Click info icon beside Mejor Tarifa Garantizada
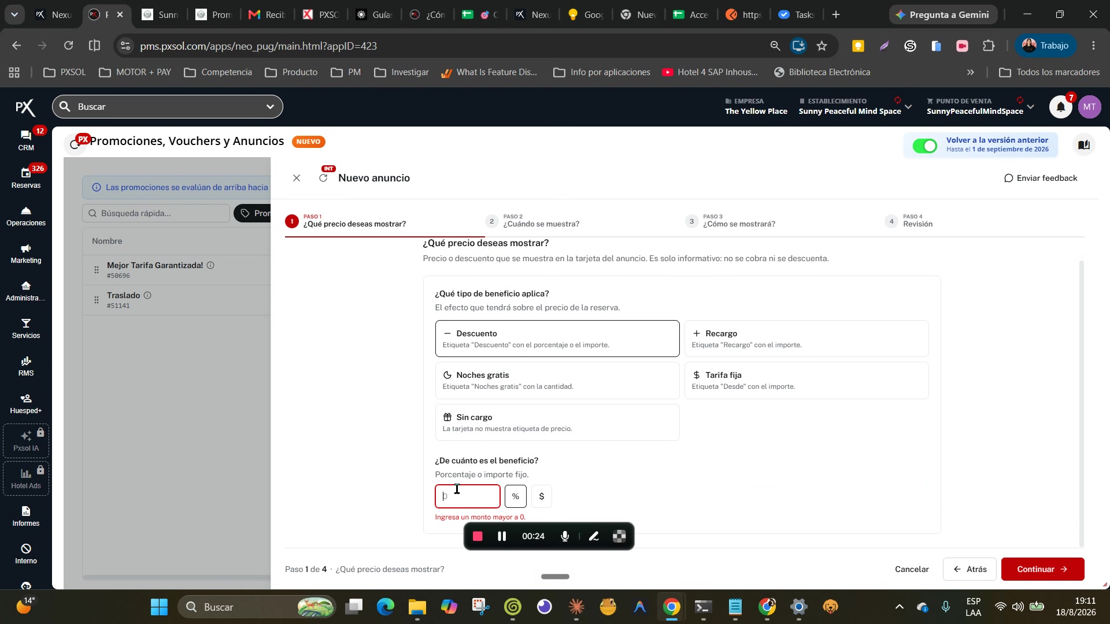Screen dimensions: 1110x624 [210, 265]
